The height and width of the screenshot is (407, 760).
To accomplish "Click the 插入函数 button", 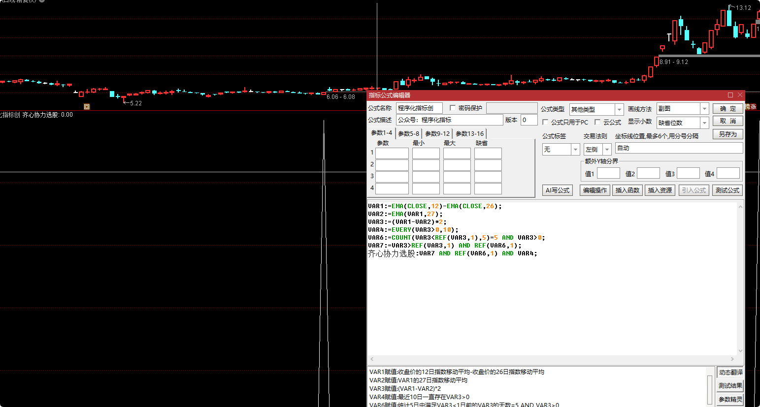I will coord(627,190).
